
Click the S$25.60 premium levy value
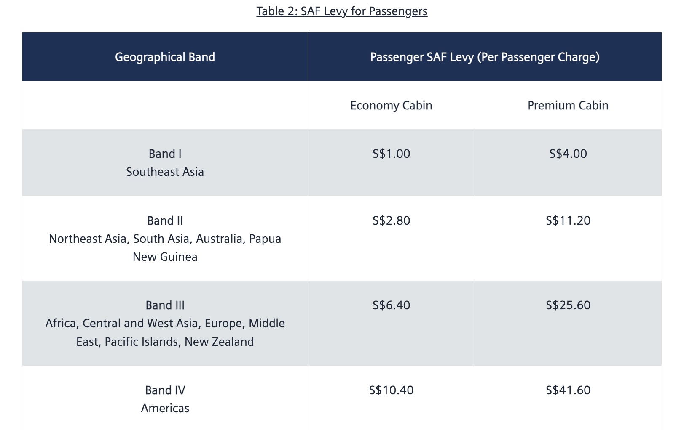click(568, 305)
